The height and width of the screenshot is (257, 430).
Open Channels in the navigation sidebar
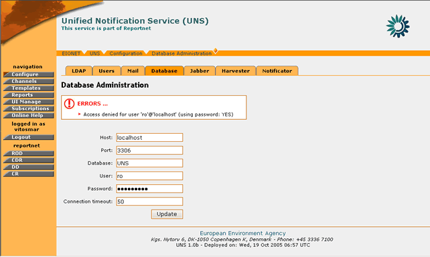[x=29, y=81]
